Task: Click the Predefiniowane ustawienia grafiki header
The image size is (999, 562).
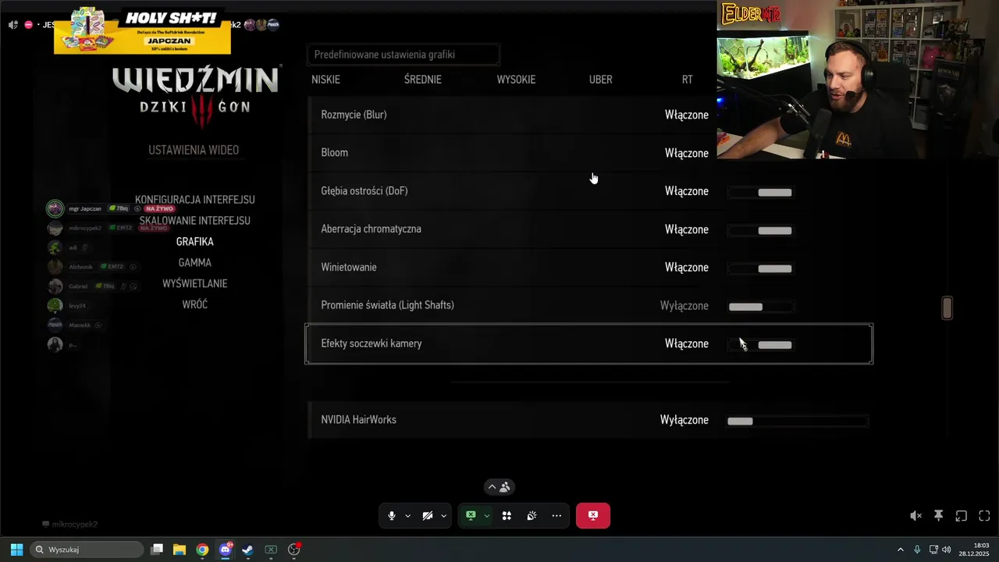Action: pos(403,55)
